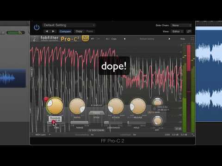222x166 pixels.
Task: Click the Ratio knob
Action: click(77, 106)
